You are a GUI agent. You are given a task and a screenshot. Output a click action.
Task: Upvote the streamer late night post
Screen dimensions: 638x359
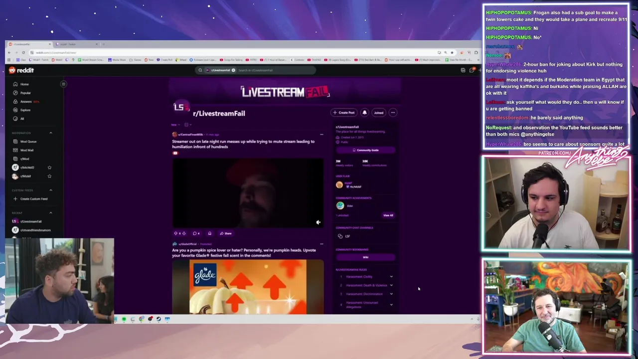pos(175,233)
